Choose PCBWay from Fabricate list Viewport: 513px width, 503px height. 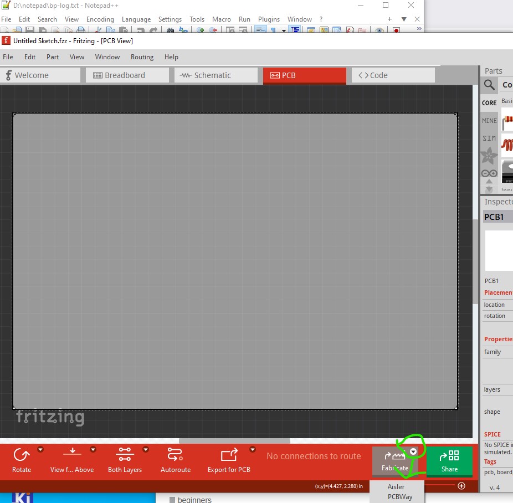coord(400,497)
